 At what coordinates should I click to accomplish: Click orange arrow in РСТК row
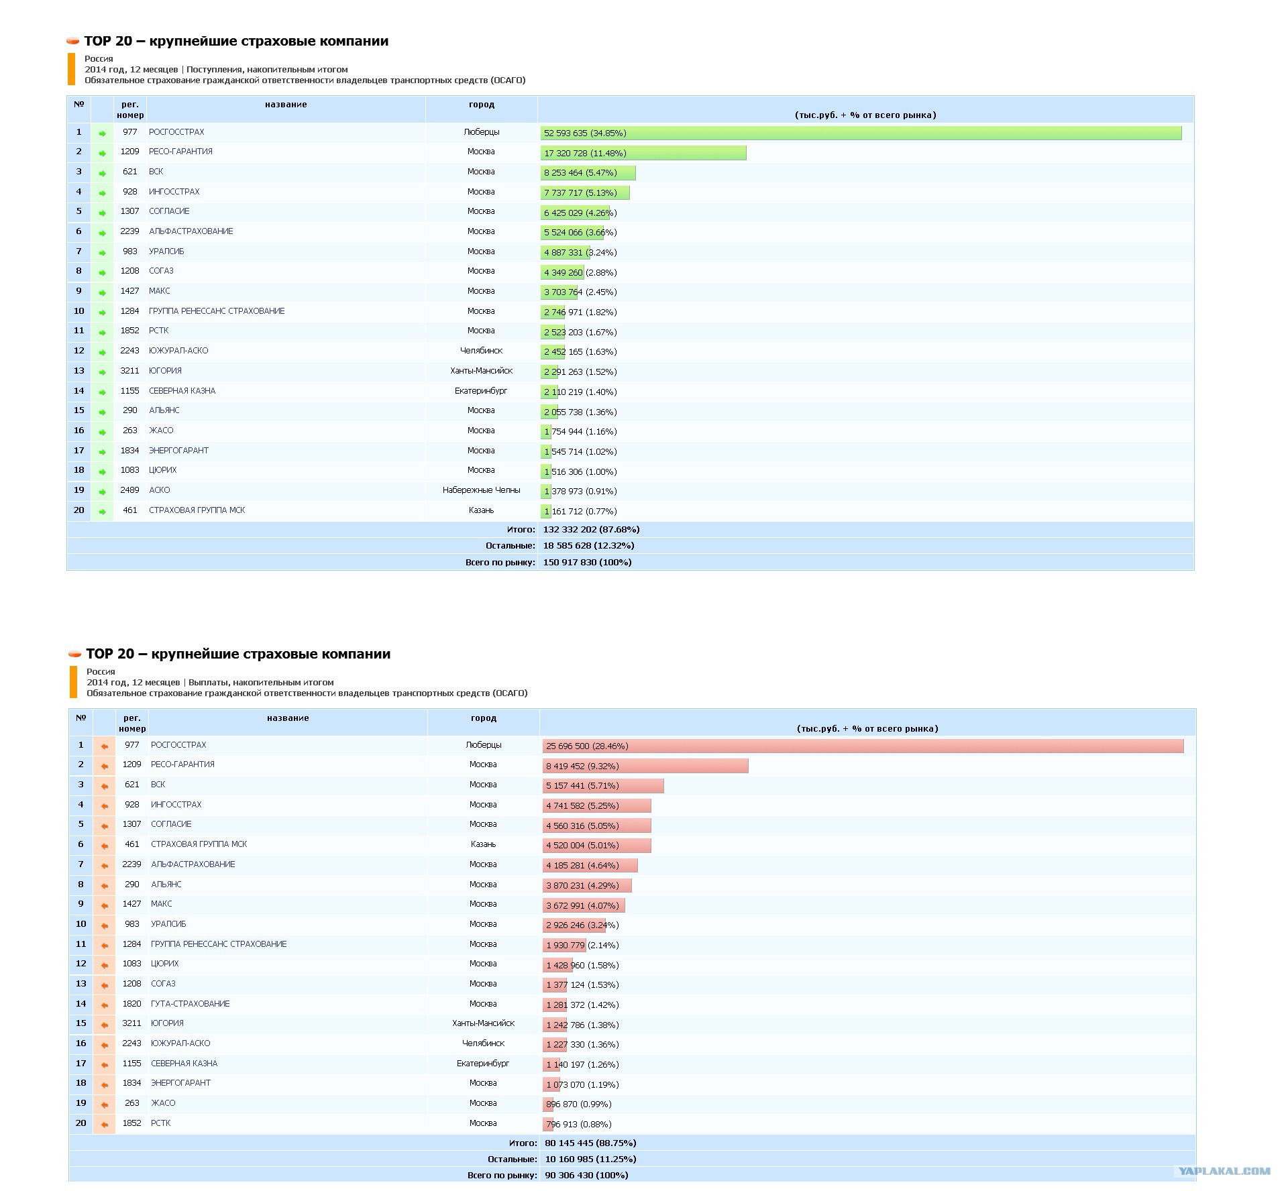click(105, 1125)
